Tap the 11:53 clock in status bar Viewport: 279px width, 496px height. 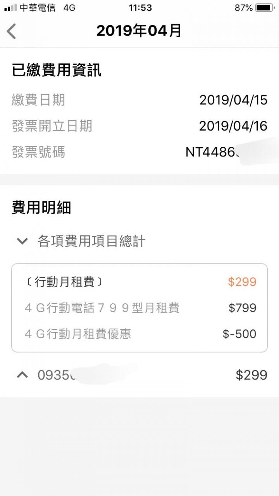point(140,7)
